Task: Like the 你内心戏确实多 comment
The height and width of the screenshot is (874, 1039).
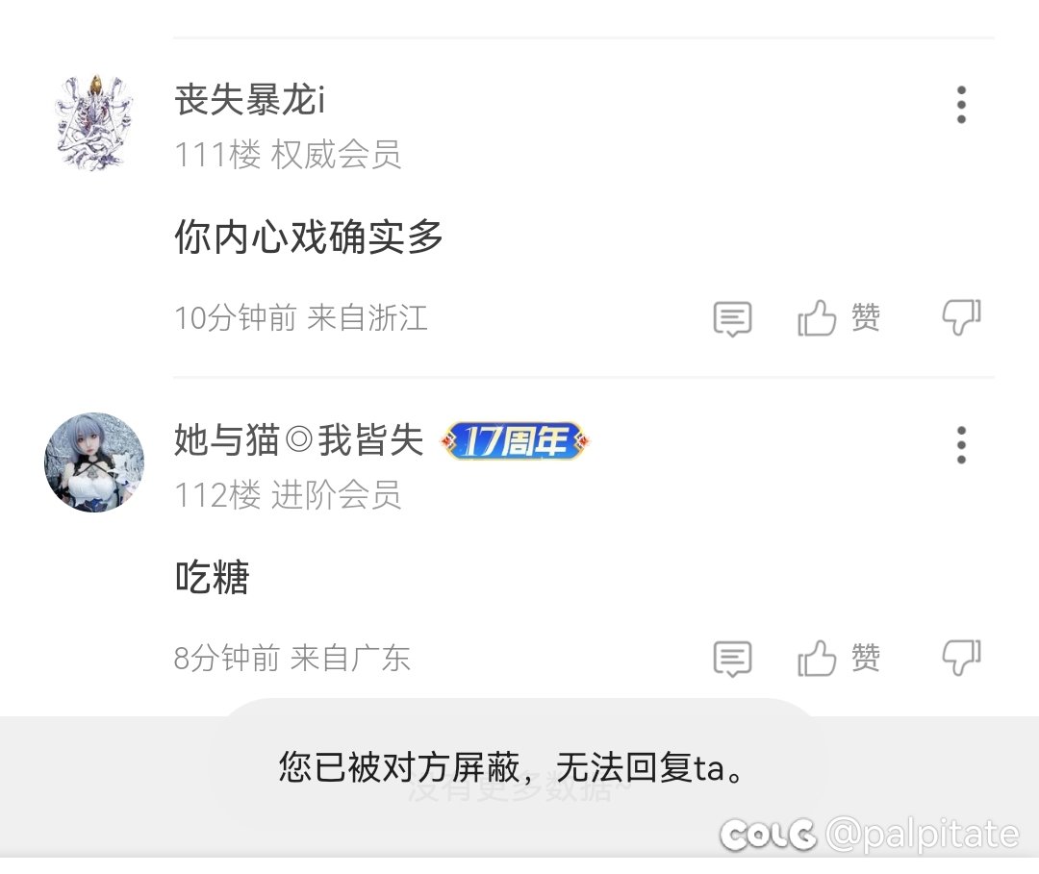Action: point(817,318)
